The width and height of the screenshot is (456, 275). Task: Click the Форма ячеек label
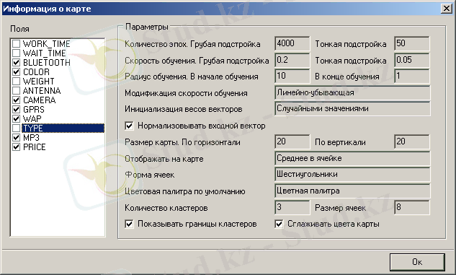(x=150, y=175)
